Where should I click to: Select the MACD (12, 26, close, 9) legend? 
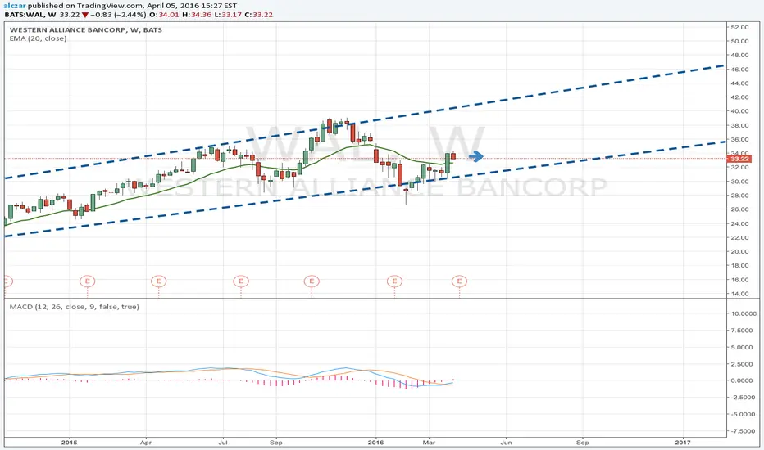74,307
